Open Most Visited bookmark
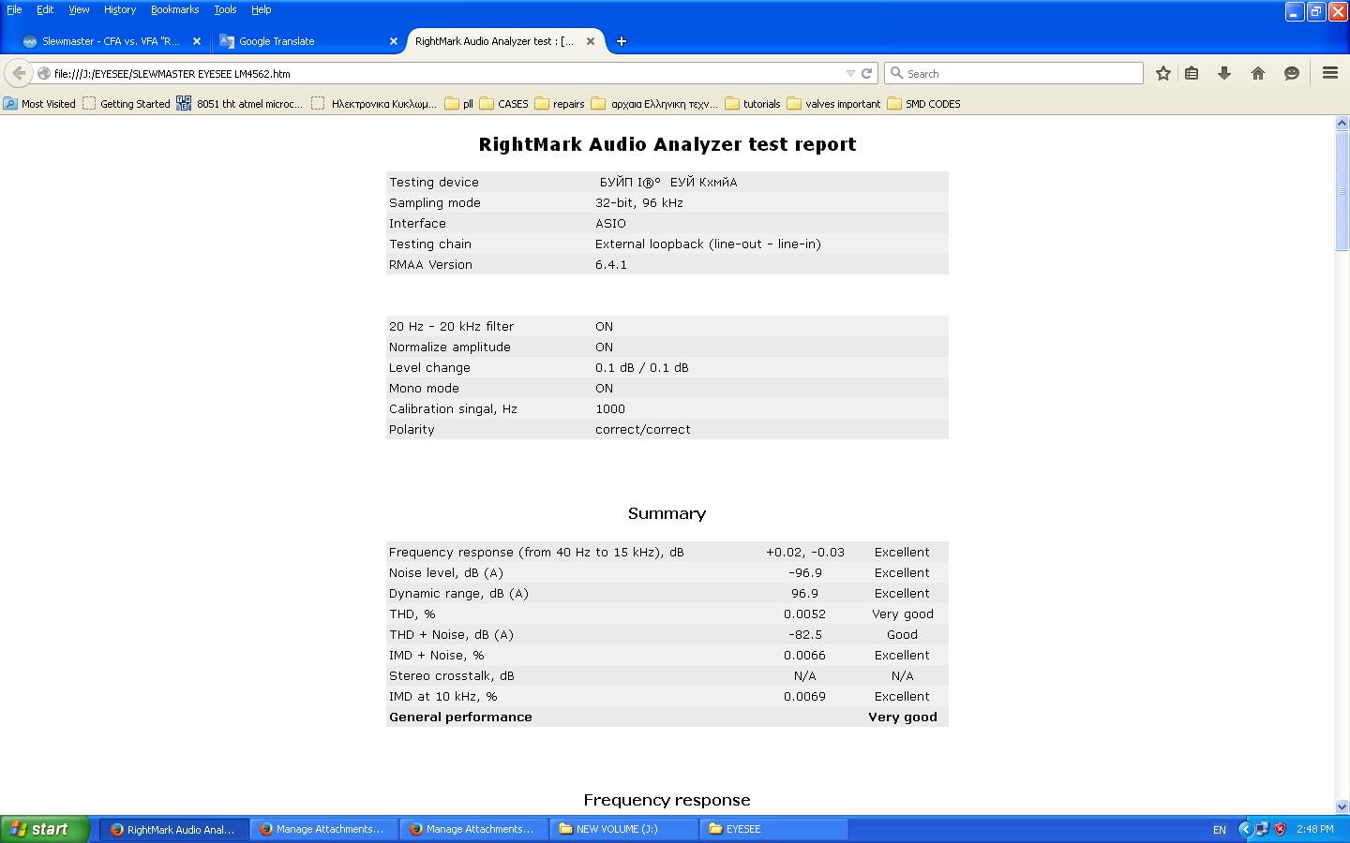Screen dimensions: 1350x843 [x=39, y=104]
